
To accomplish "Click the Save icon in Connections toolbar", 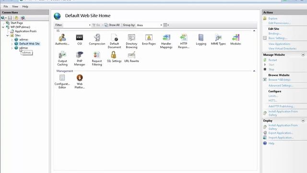I will pos(10,18).
